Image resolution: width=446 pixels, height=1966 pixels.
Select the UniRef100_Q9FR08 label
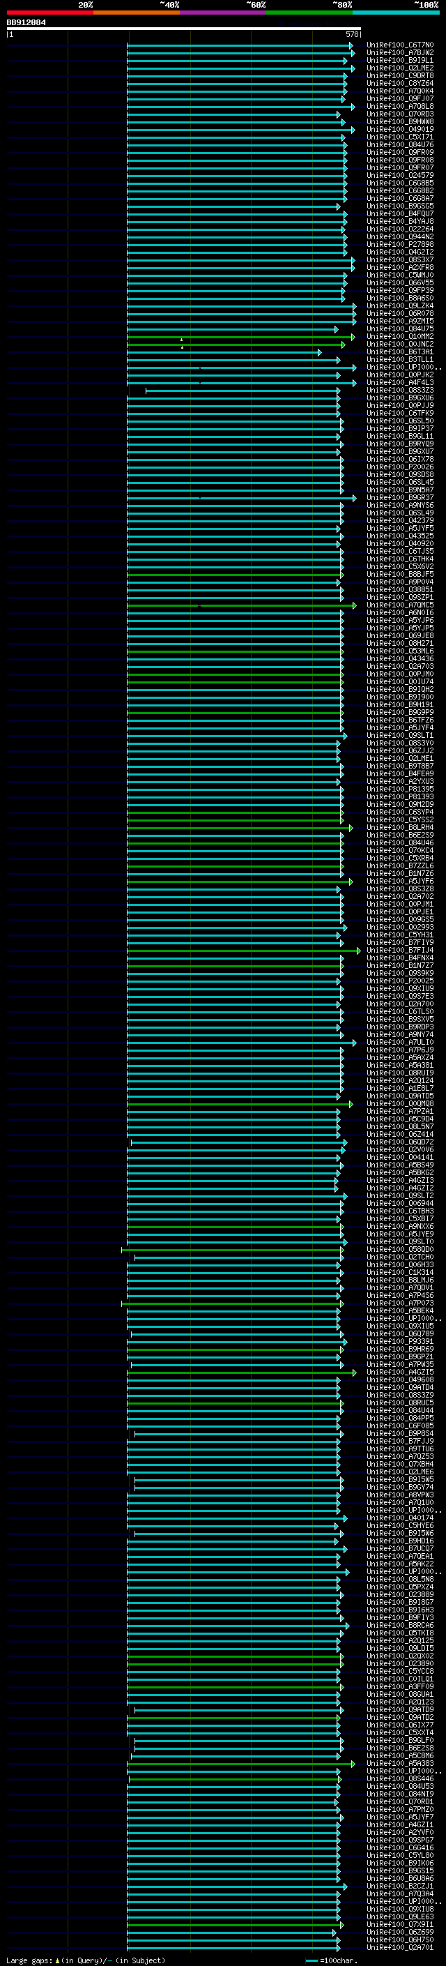(x=400, y=160)
